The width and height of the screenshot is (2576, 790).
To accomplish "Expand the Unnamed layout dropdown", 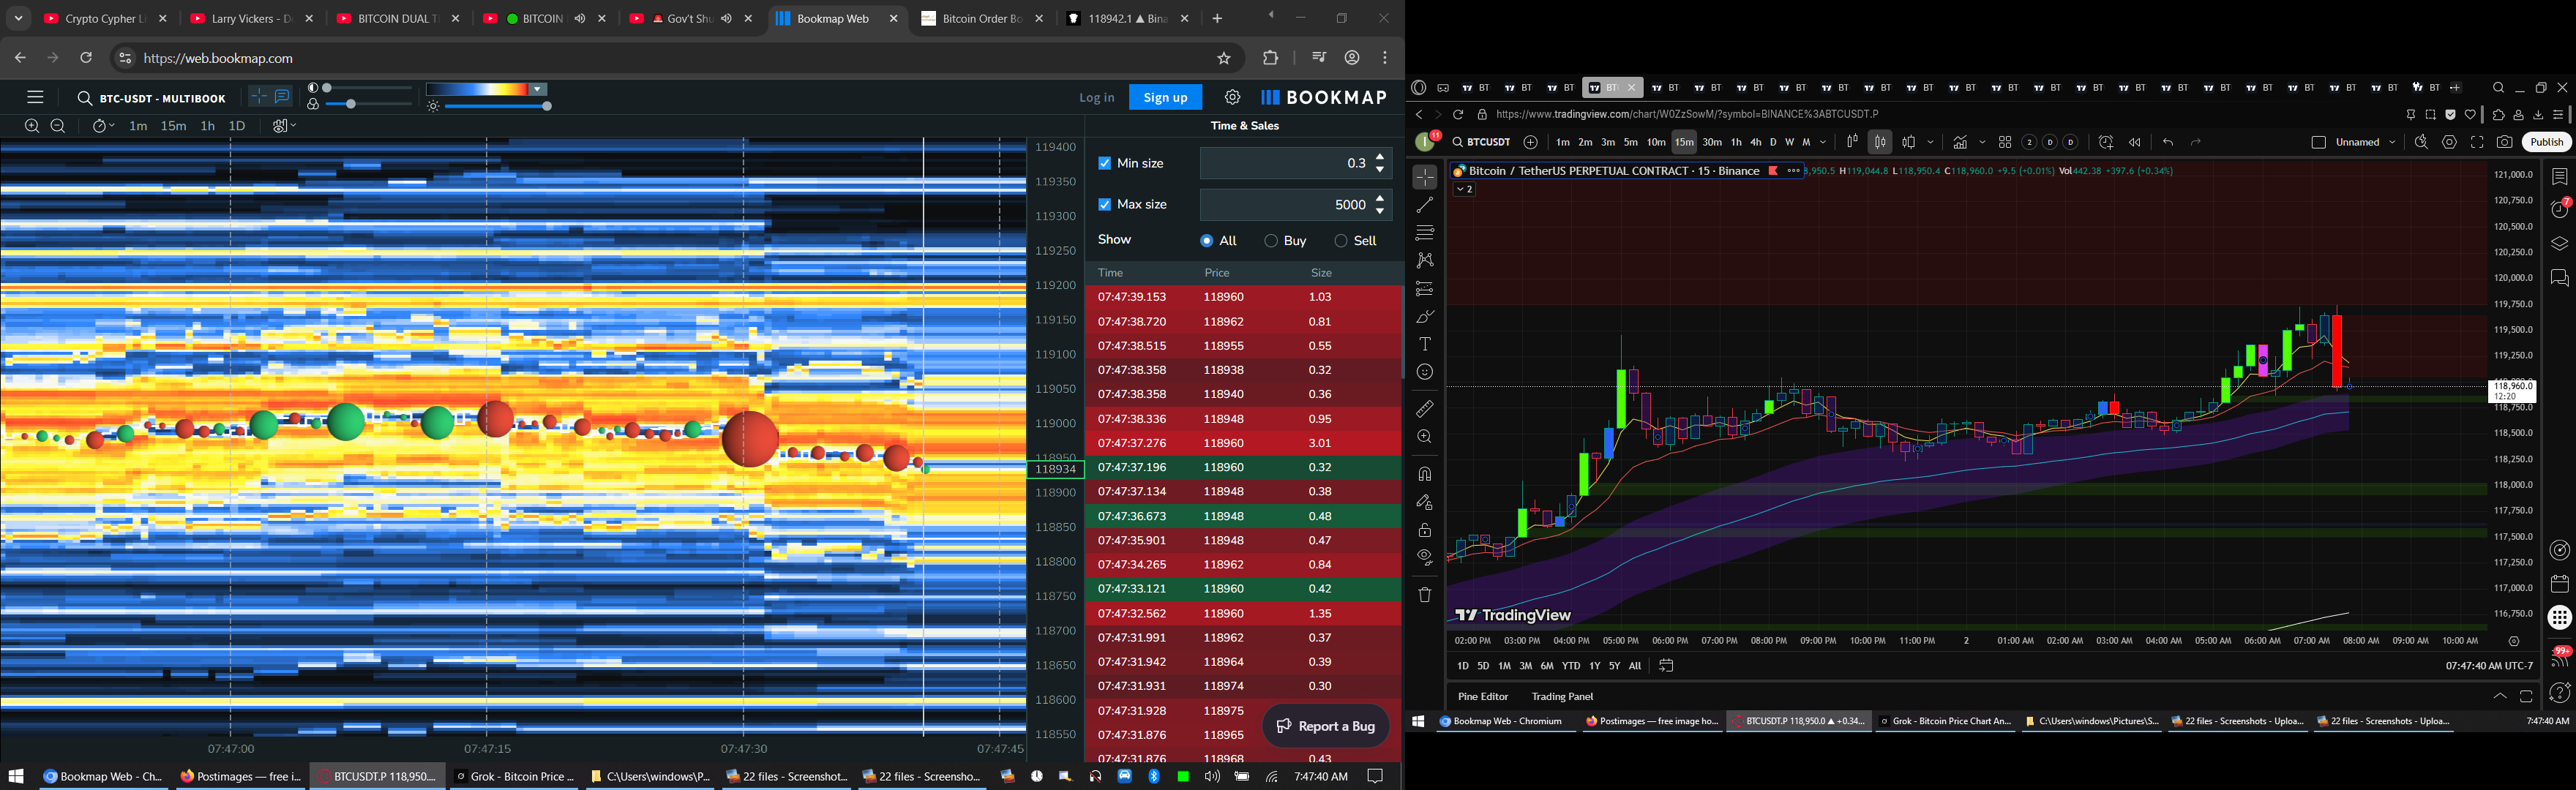I will pos(2392,142).
